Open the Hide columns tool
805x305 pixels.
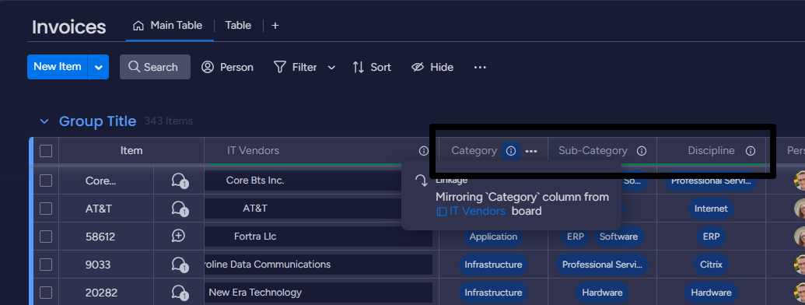[x=432, y=67]
